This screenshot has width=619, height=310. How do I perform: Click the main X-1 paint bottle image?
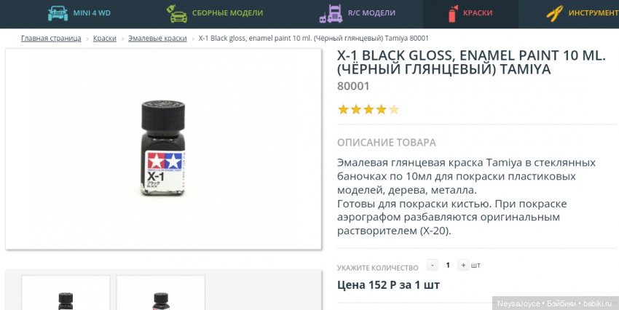tap(163, 148)
